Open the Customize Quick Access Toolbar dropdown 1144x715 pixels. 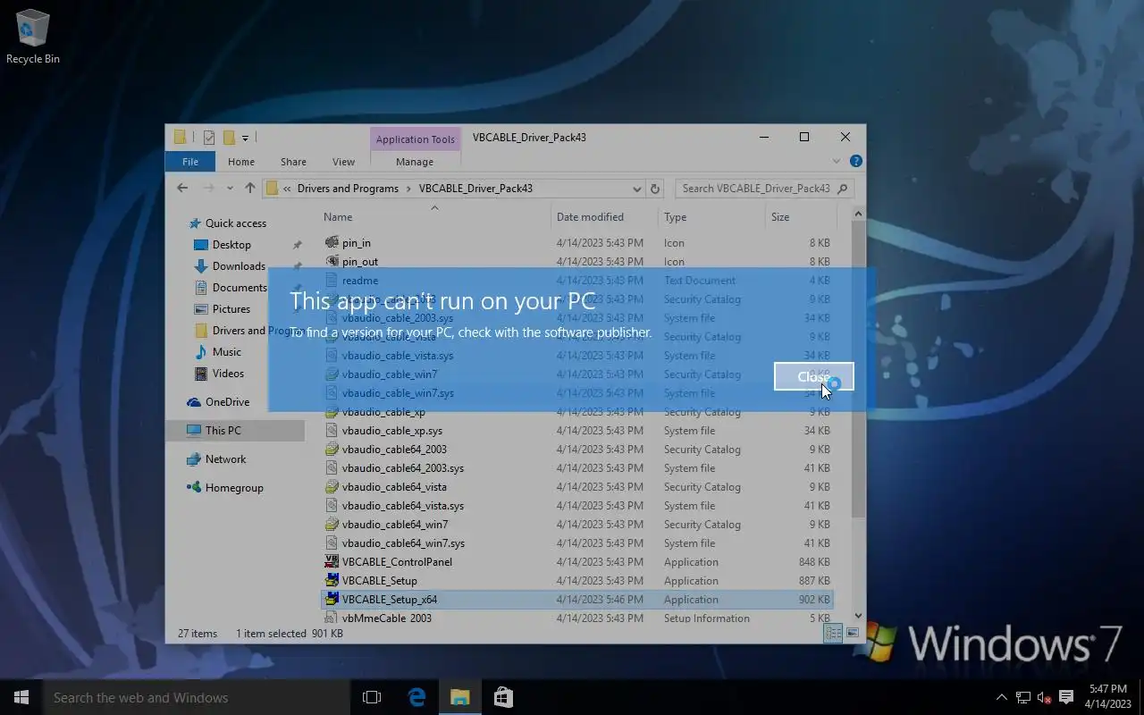(x=245, y=138)
